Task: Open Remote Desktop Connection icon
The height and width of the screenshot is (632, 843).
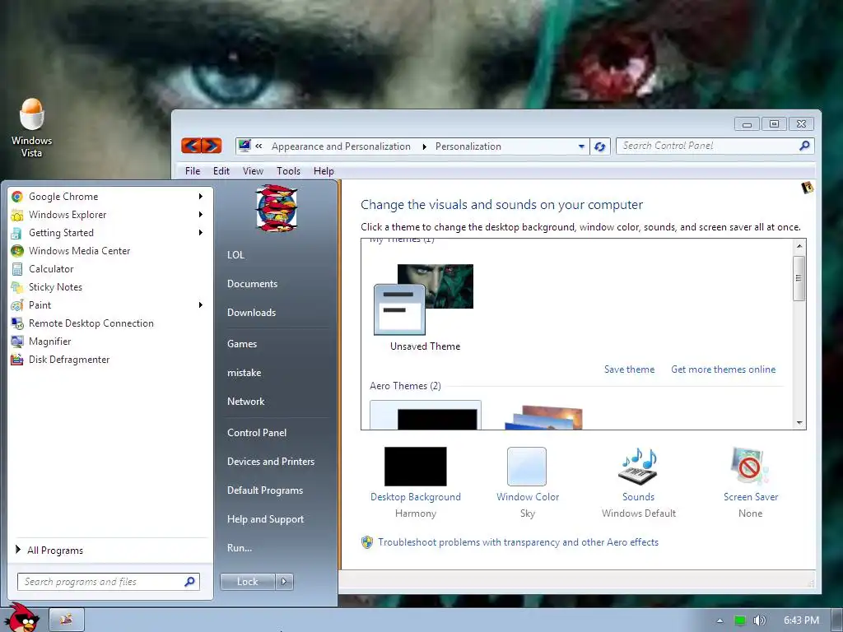Action: [x=17, y=323]
